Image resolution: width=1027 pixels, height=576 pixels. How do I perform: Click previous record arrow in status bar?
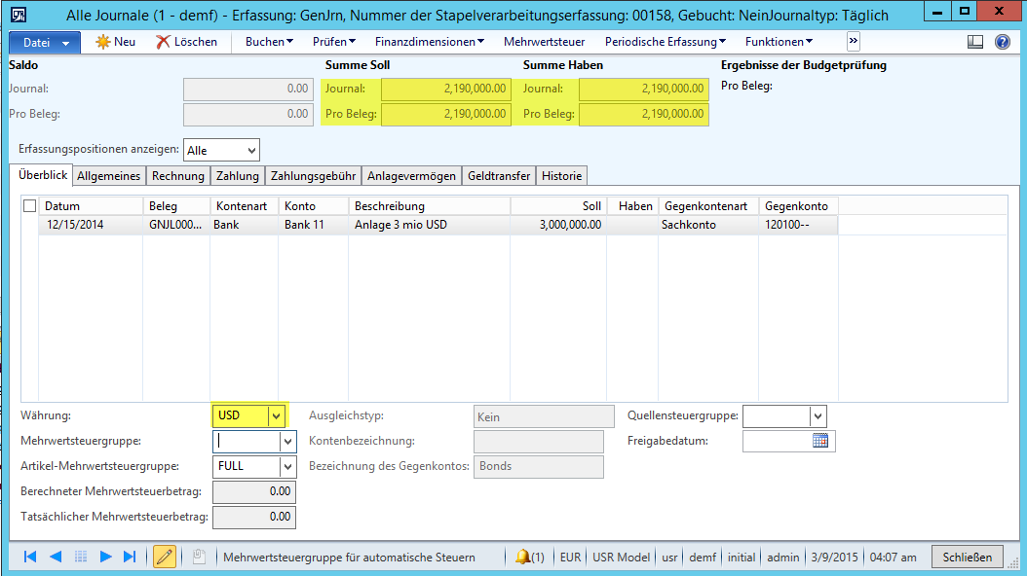(56, 557)
